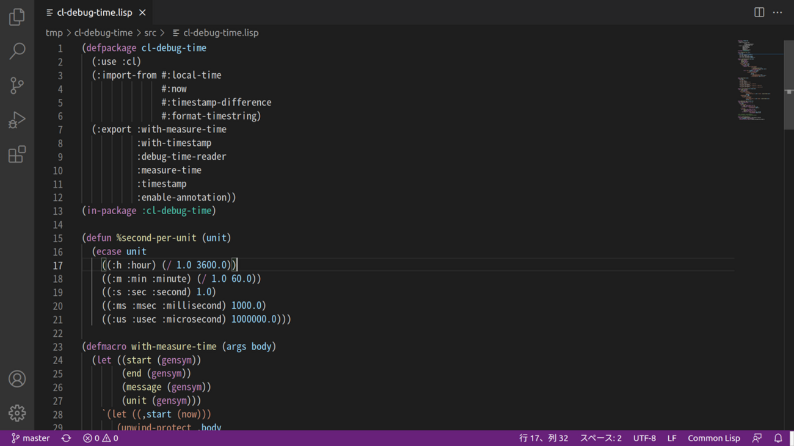Change language mode from Common Lisp
Image resolution: width=794 pixels, height=446 pixels.
[x=713, y=438]
